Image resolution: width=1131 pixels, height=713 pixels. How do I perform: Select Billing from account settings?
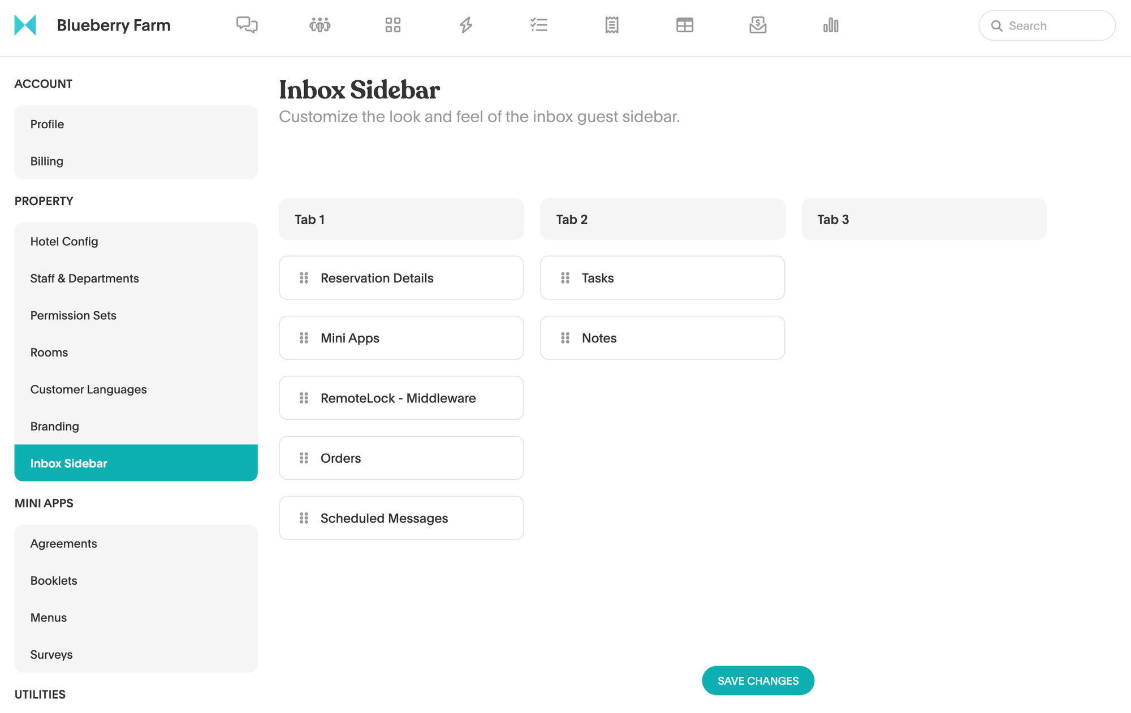tap(46, 160)
